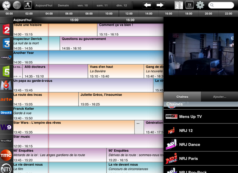Select the Aujourd'hui day tab
The height and width of the screenshot is (173, 238).
click(x=44, y=6)
